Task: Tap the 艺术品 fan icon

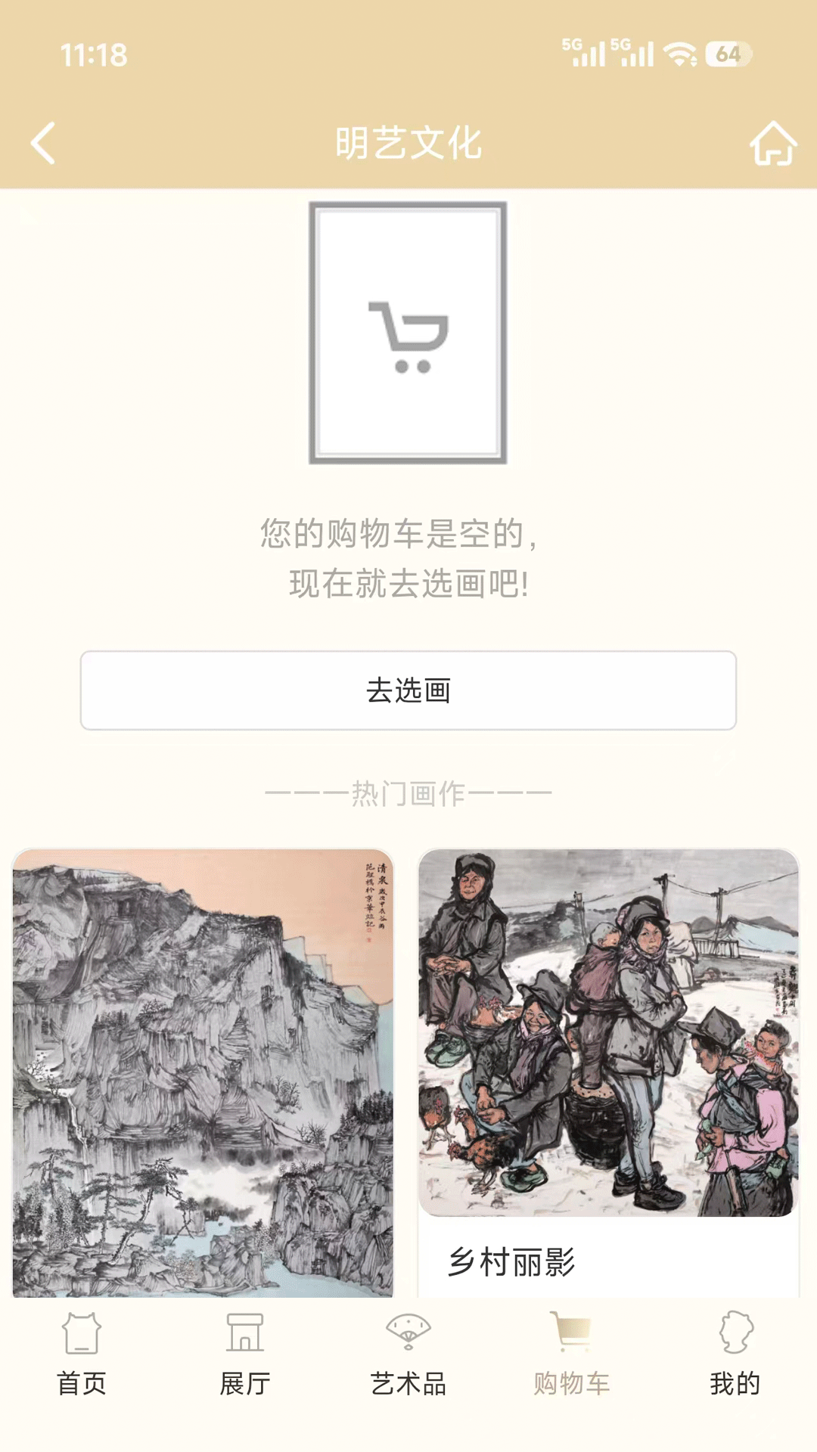Action: (408, 1333)
